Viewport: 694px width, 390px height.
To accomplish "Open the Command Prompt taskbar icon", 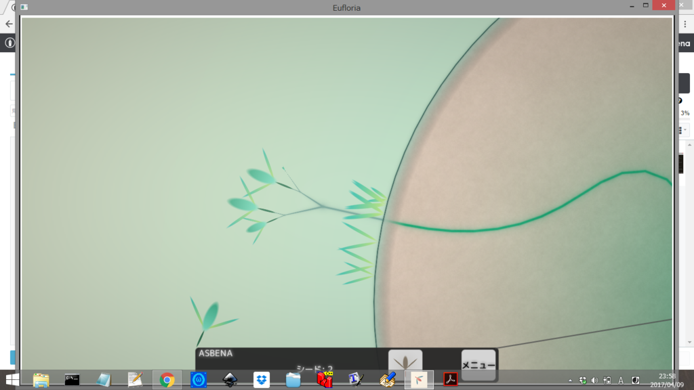I will tap(72, 380).
